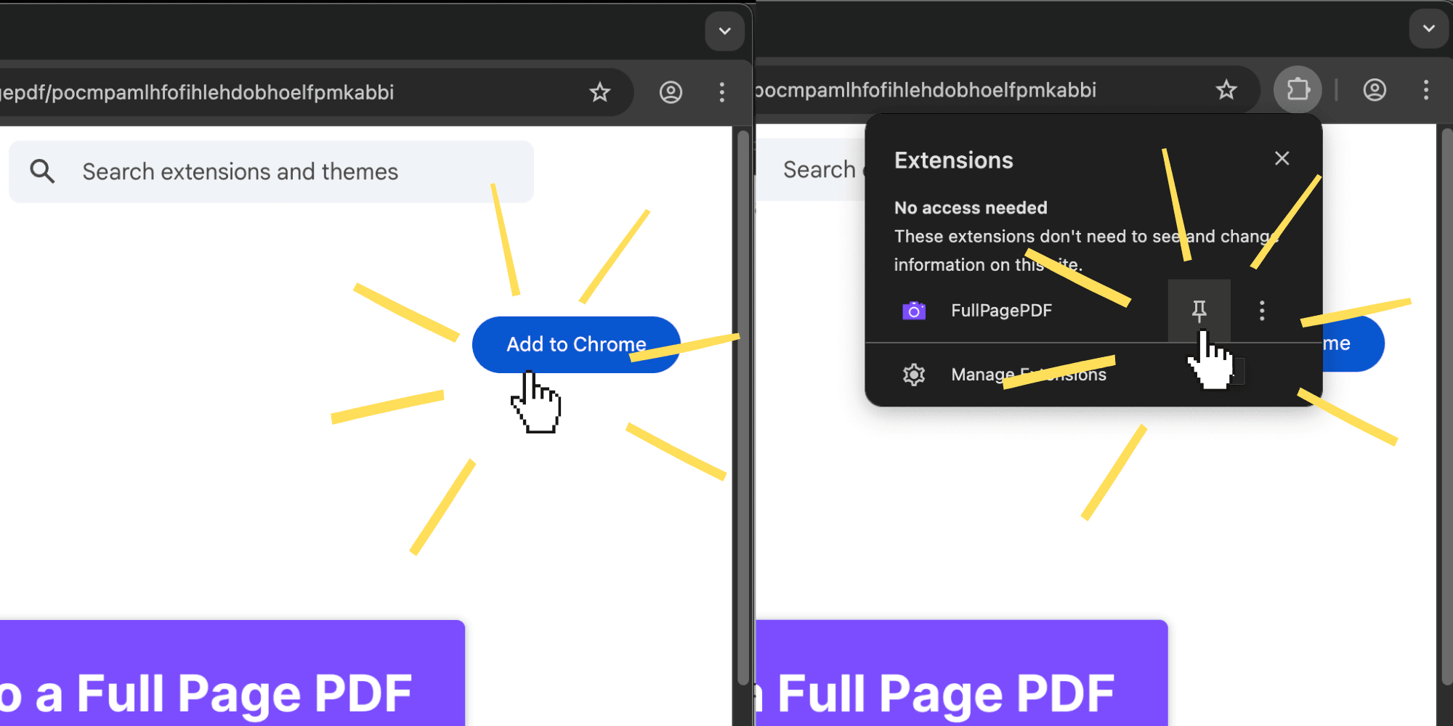This screenshot has width=1453, height=726.
Task: Bookmark page with star in right window
Action: click(x=1226, y=90)
